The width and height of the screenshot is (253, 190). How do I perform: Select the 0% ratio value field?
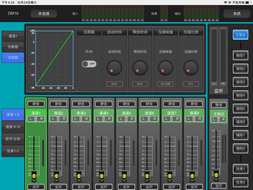(191, 84)
